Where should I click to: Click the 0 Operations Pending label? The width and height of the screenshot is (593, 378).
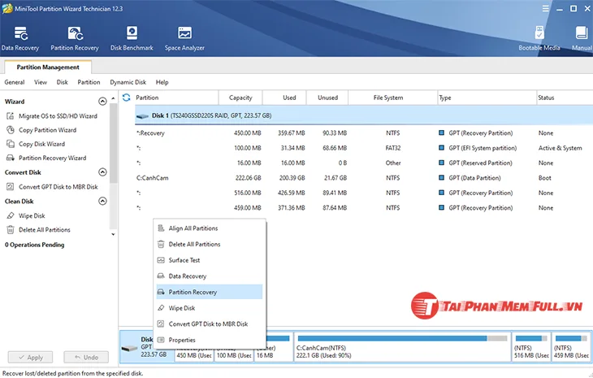click(34, 245)
